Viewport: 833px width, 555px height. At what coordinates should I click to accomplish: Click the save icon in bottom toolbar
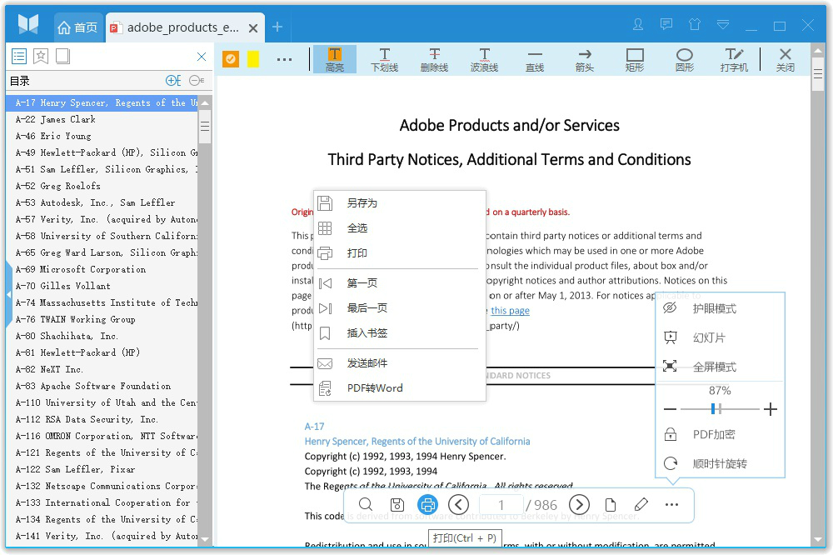coord(397,504)
